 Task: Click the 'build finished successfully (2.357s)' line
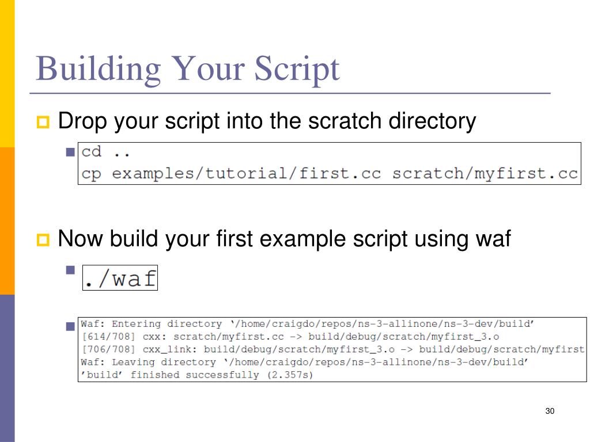pos(197,375)
